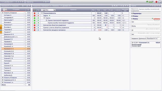Expand the Планы section
The height and width of the screenshot is (91, 162).
tap(132, 16)
